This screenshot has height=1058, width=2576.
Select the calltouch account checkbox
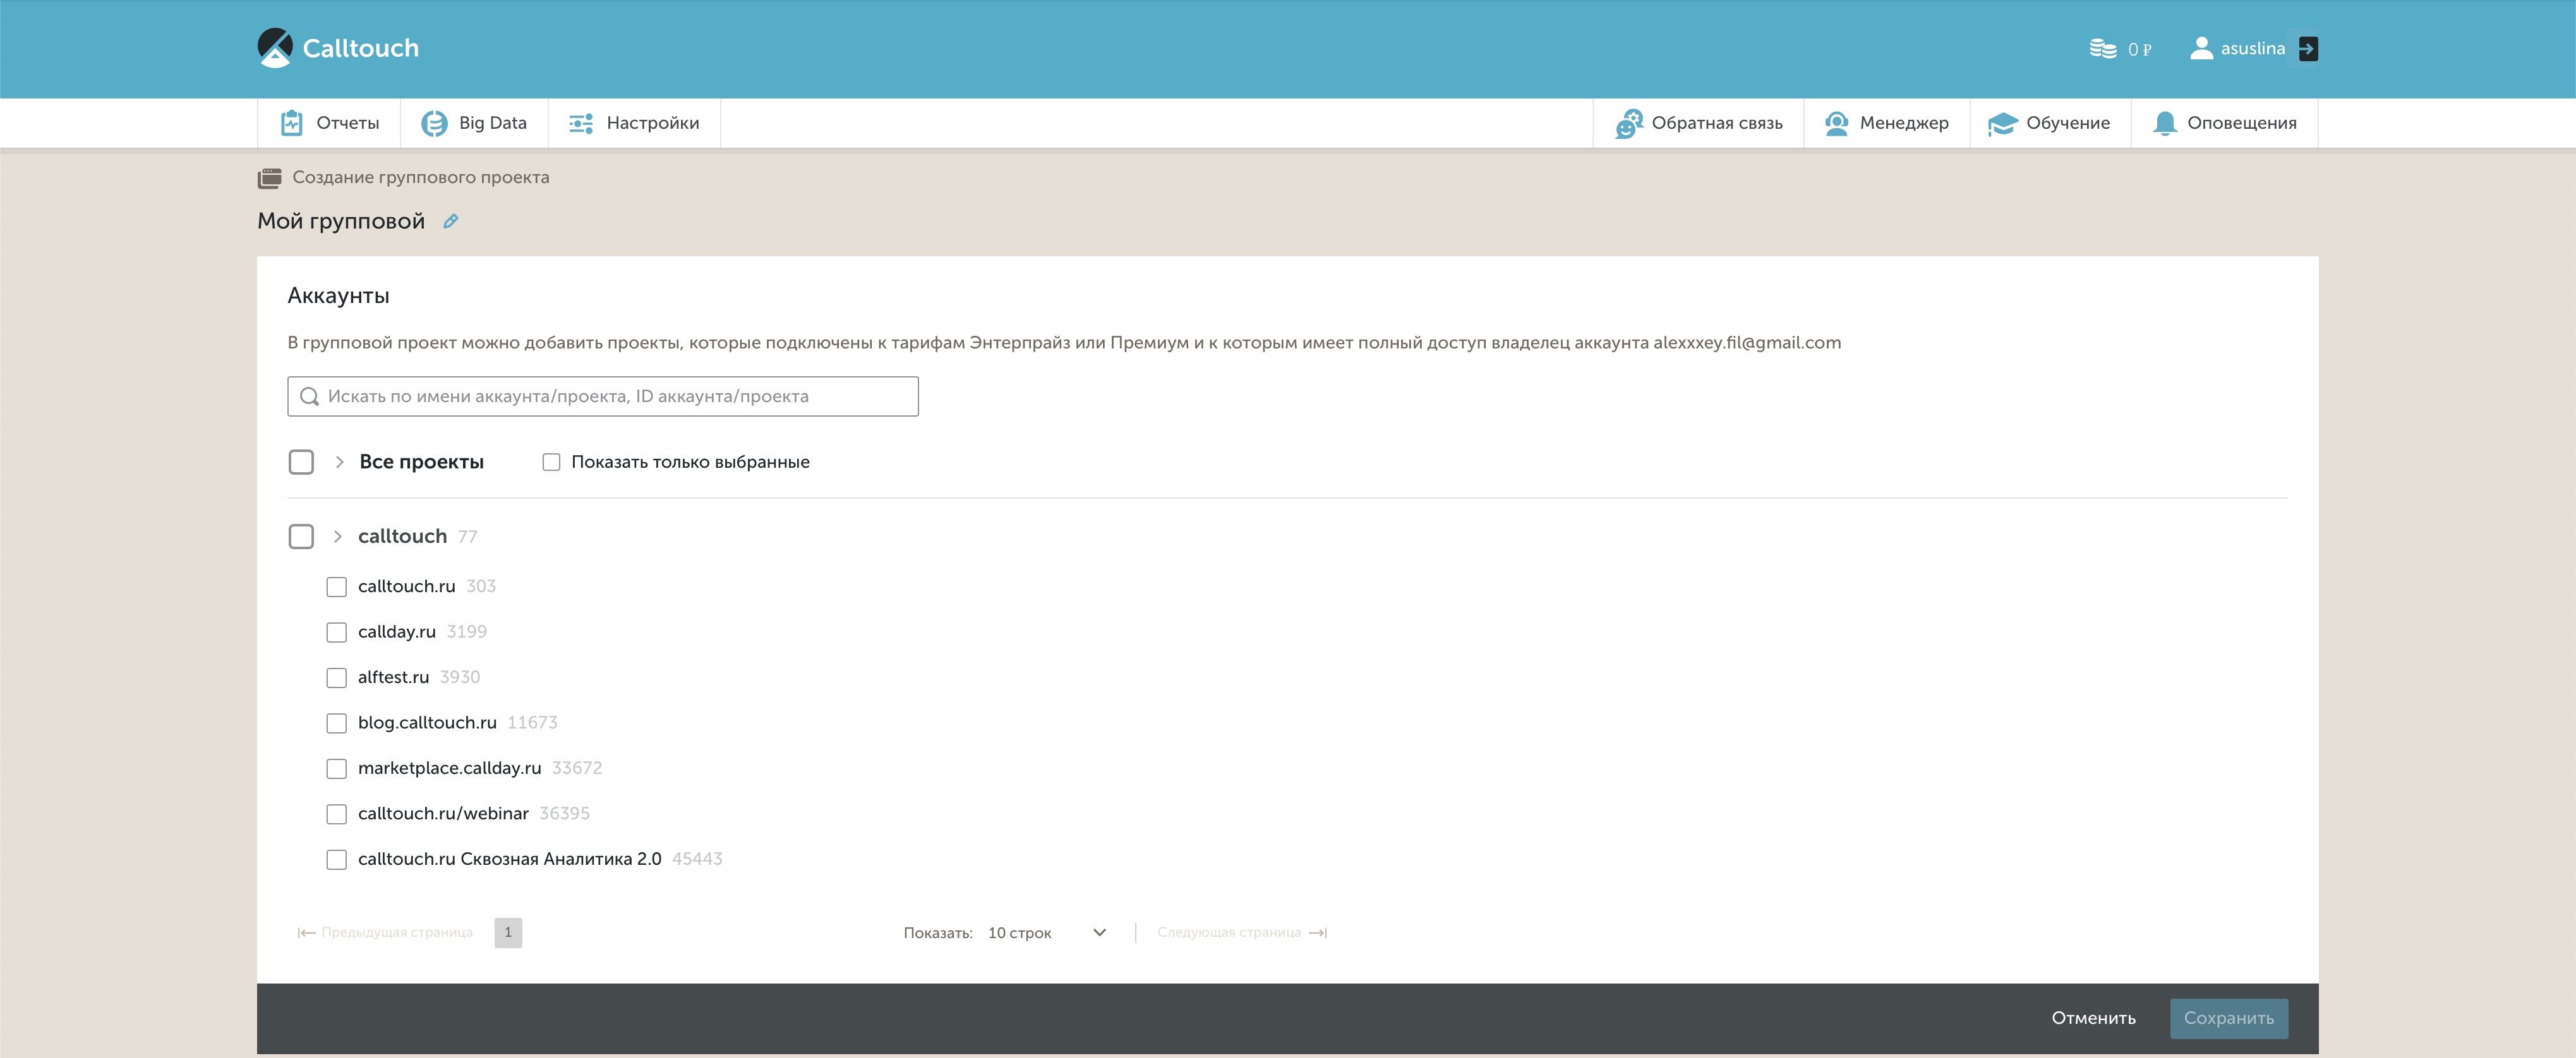click(x=301, y=537)
